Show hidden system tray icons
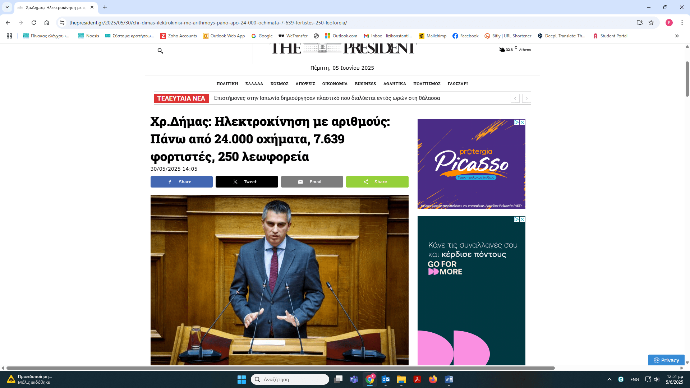Image resolution: width=690 pixels, height=388 pixels. tap(609, 379)
